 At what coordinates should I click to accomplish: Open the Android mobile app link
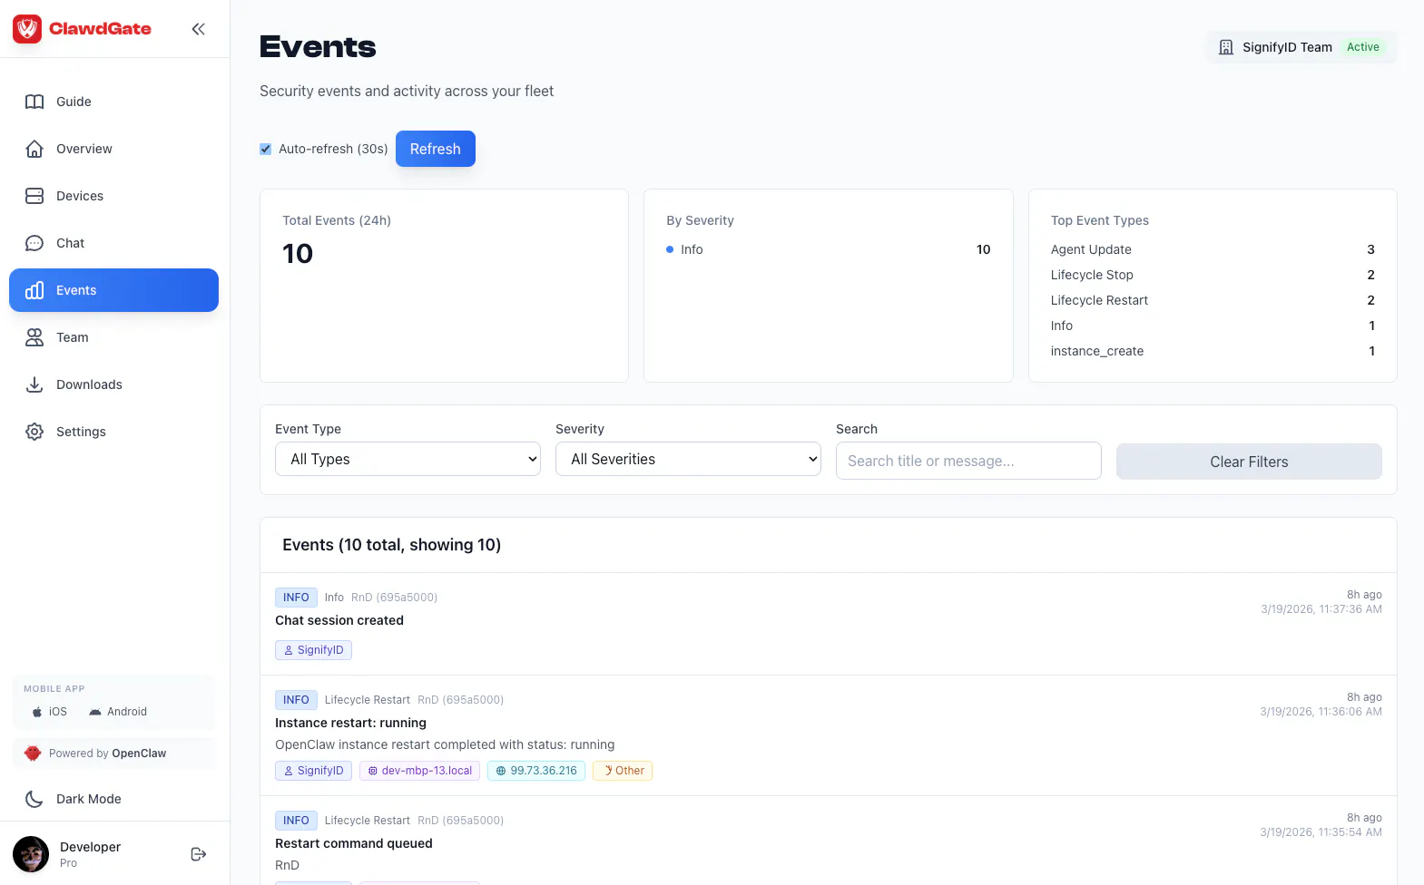pos(118,712)
